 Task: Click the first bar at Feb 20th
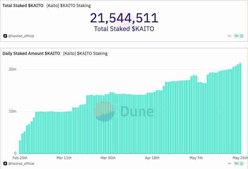click(x=20, y=147)
